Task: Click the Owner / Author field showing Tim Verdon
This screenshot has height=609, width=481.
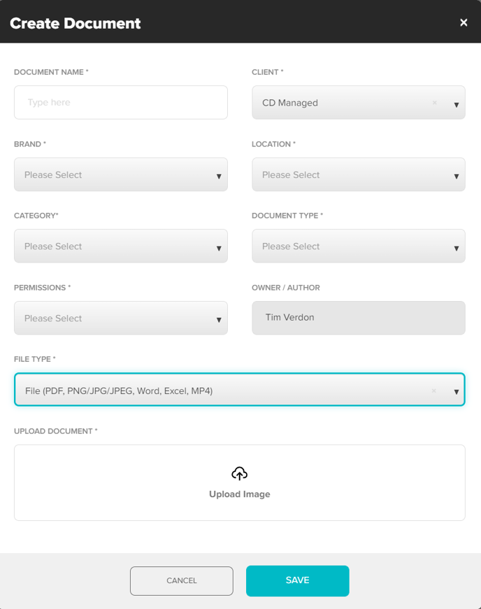Action: (359, 318)
